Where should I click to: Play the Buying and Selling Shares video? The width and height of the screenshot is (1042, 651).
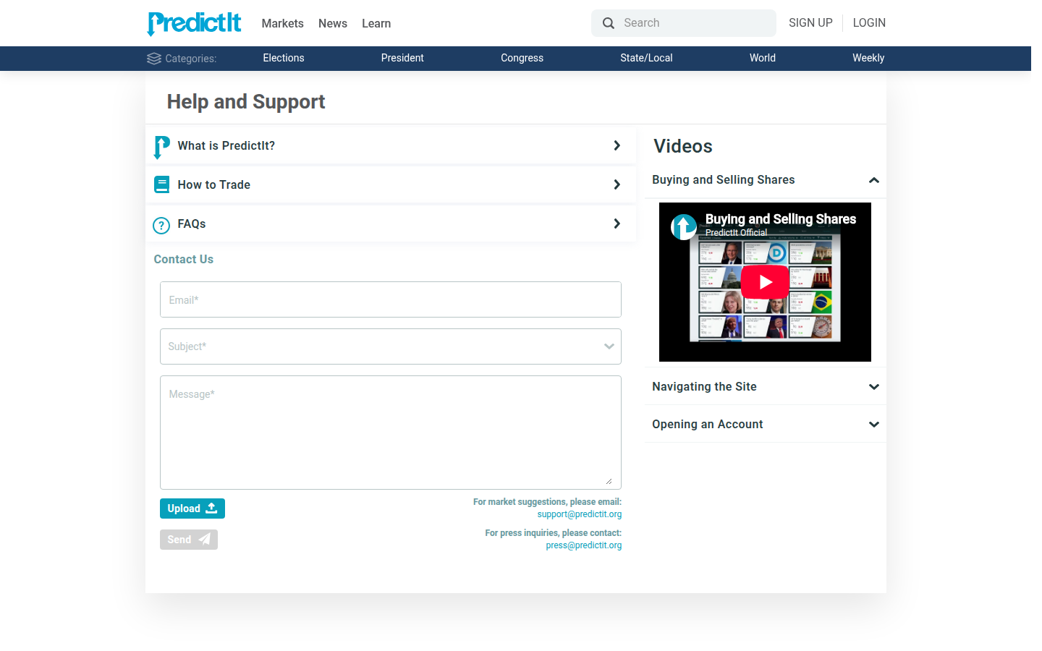(765, 282)
